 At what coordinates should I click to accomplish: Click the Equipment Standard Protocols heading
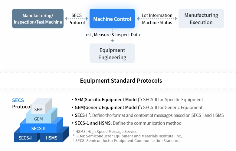[121, 81]
